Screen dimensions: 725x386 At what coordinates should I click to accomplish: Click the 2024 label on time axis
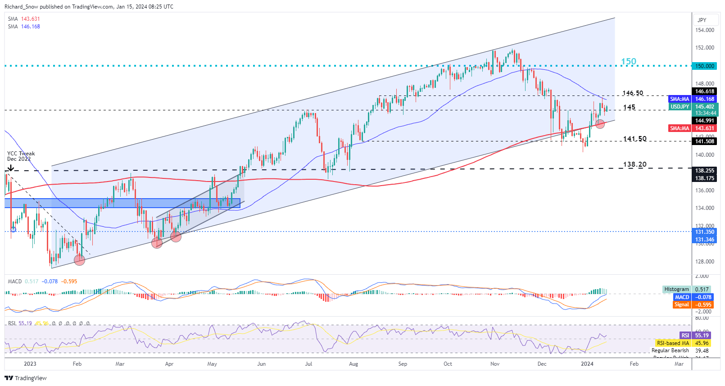pos(587,364)
